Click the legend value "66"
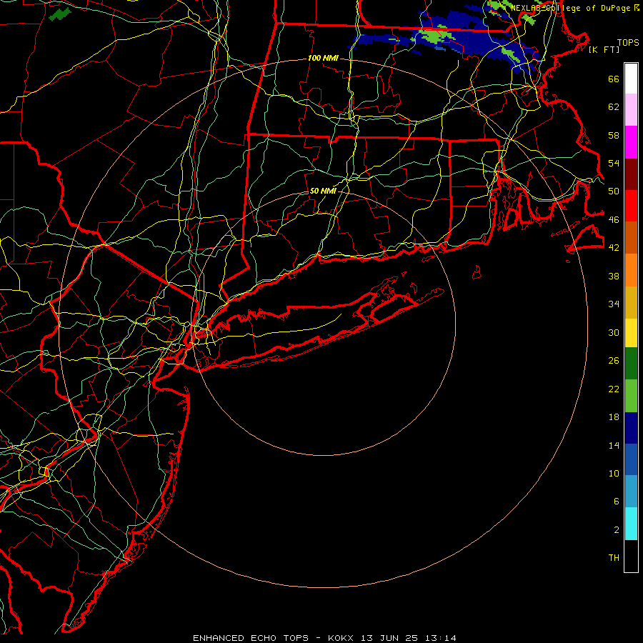643x643 pixels. 614,79
